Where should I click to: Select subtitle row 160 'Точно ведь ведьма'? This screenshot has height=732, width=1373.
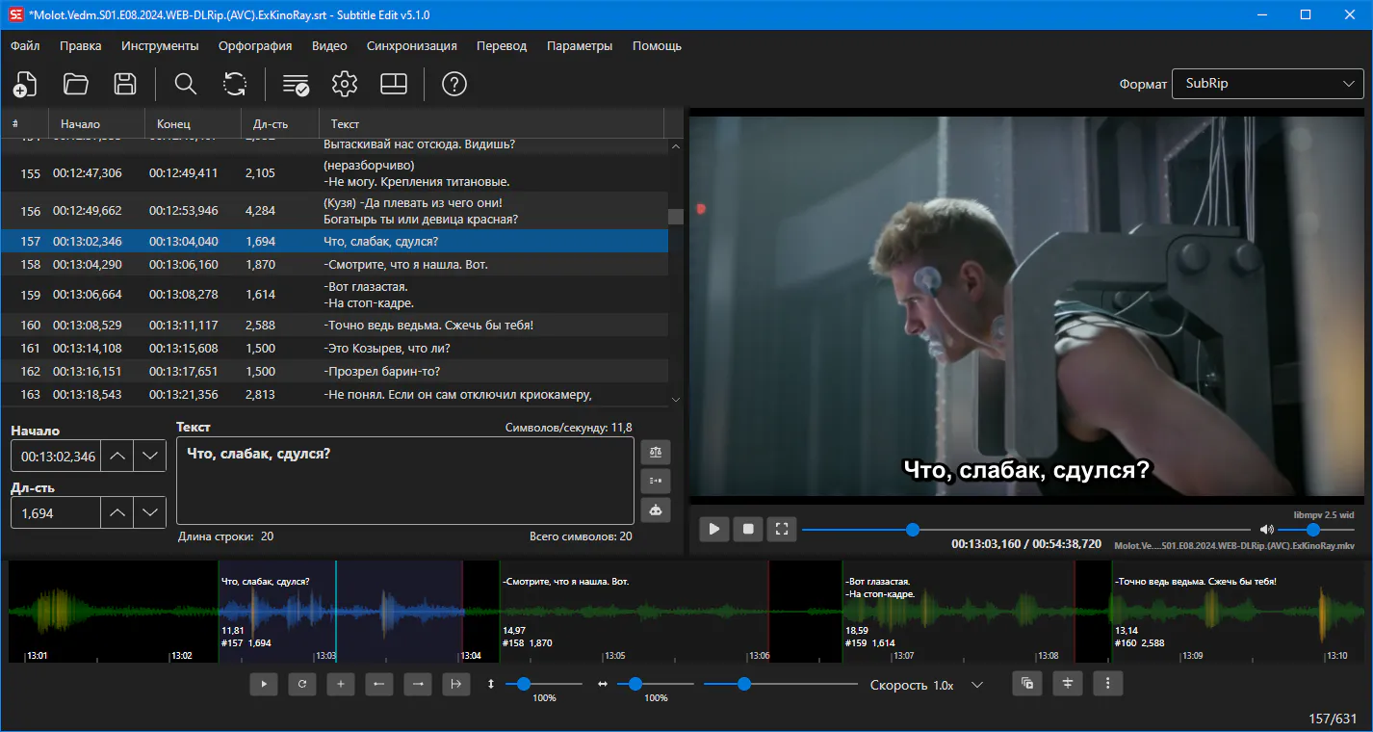tap(334, 326)
